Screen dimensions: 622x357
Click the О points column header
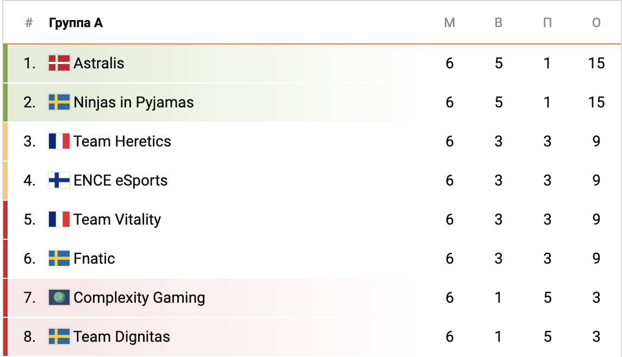click(x=596, y=23)
